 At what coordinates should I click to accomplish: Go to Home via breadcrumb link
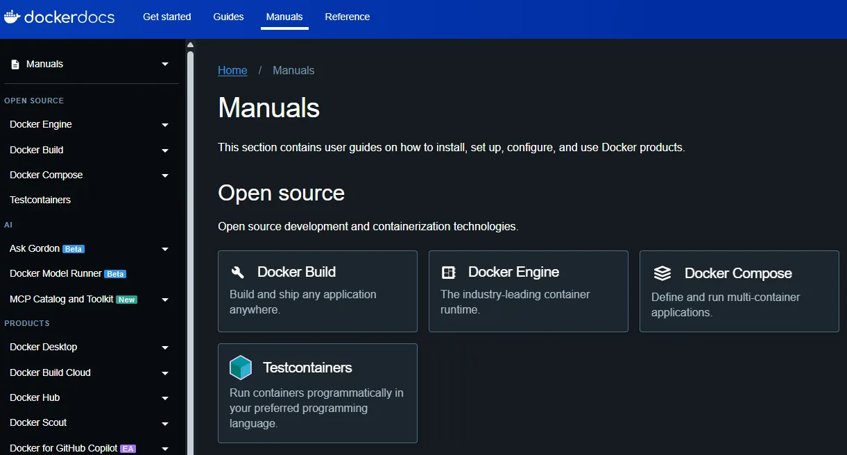click(x=232, y=70)
